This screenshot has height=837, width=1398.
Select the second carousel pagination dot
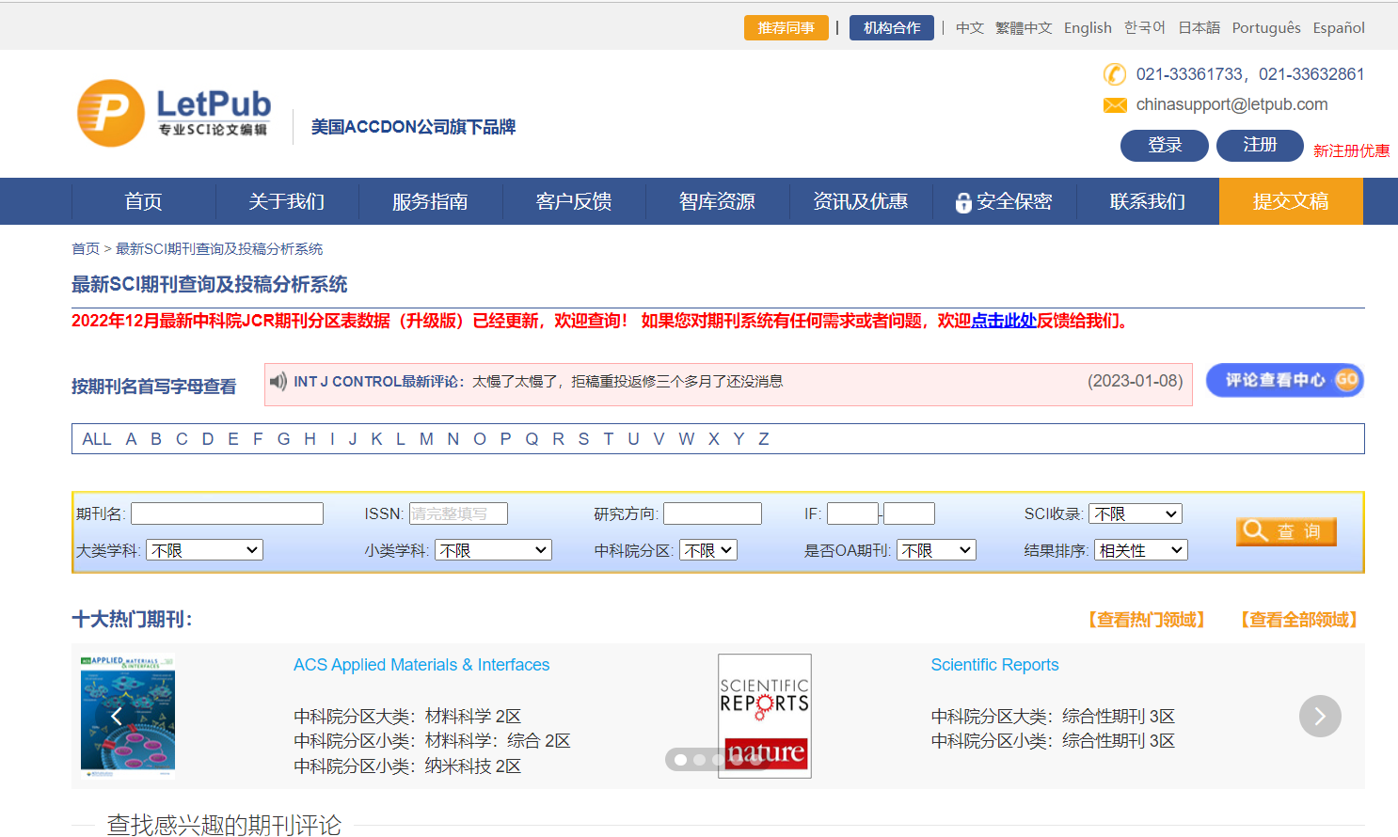tap(699, 760)
